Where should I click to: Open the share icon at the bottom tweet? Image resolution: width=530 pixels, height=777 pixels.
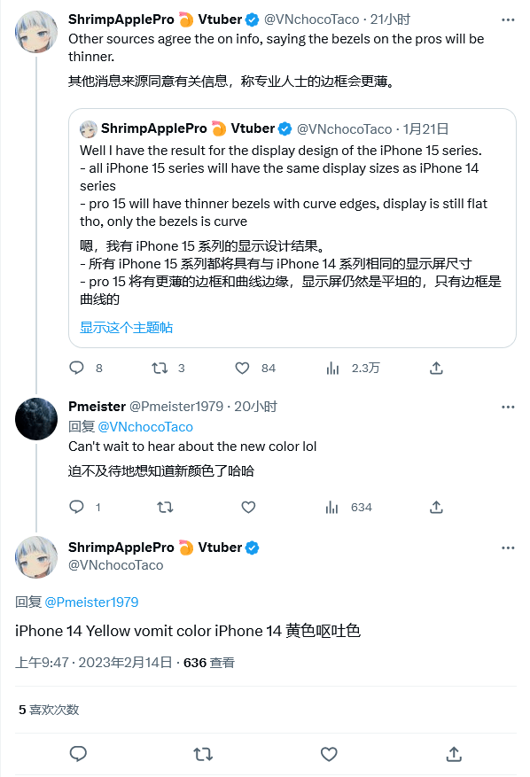(453, 754)
